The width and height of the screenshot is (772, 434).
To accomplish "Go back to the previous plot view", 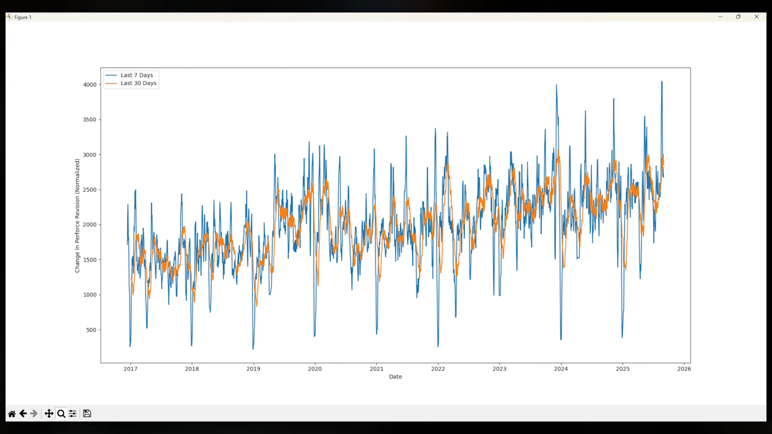I will (23, 414).
